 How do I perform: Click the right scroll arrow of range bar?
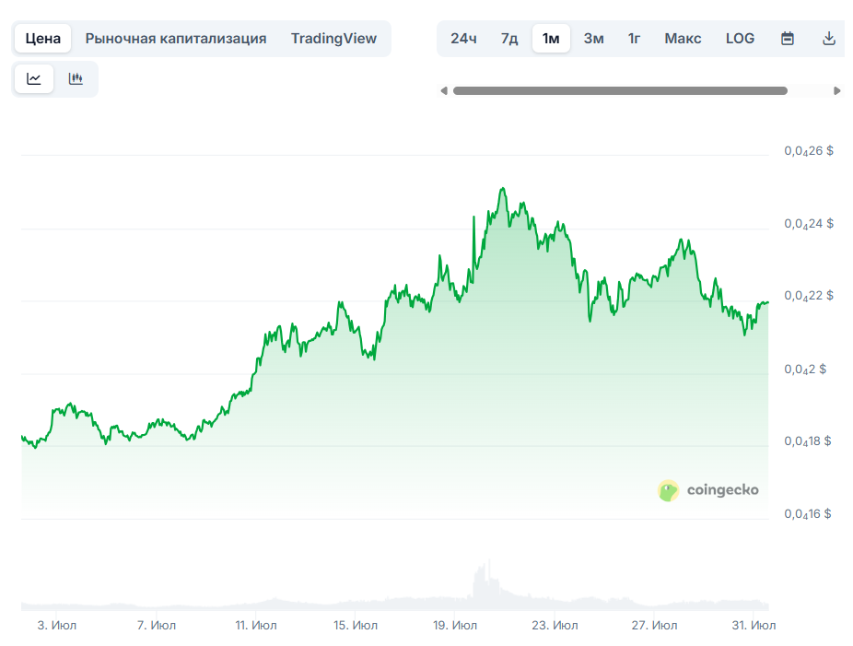tap(837, 91)
